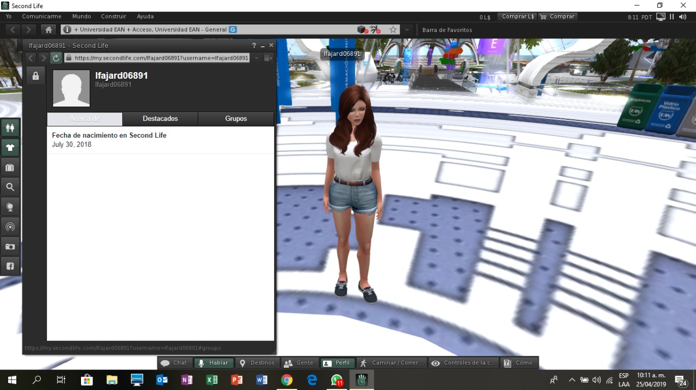Open the Comunicarme menu
The height and width of the screenshot is (390, 696).
42,17
